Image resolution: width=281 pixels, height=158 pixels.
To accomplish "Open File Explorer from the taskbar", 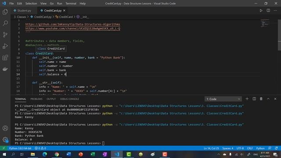I will [x=33, y=154].
